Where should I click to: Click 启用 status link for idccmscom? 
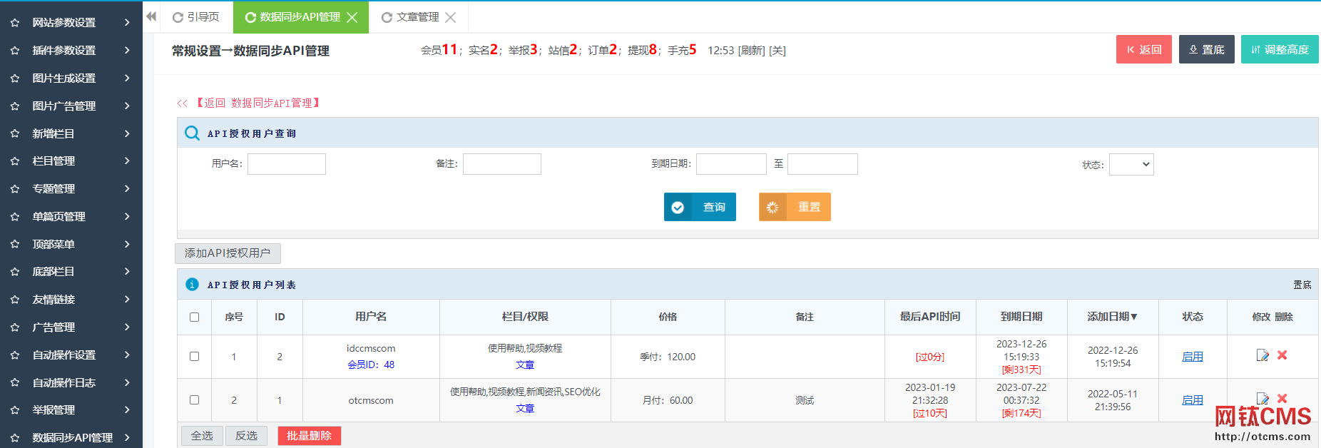click(1193, 357)
